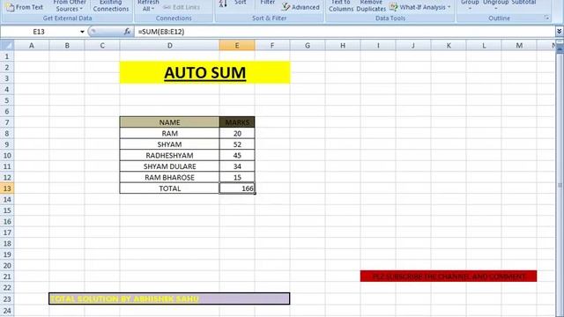Select column A header
Viewport: 564px width, 317px height.
(32, 45)
